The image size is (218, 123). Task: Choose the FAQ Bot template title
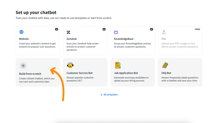tap(166, 73)
